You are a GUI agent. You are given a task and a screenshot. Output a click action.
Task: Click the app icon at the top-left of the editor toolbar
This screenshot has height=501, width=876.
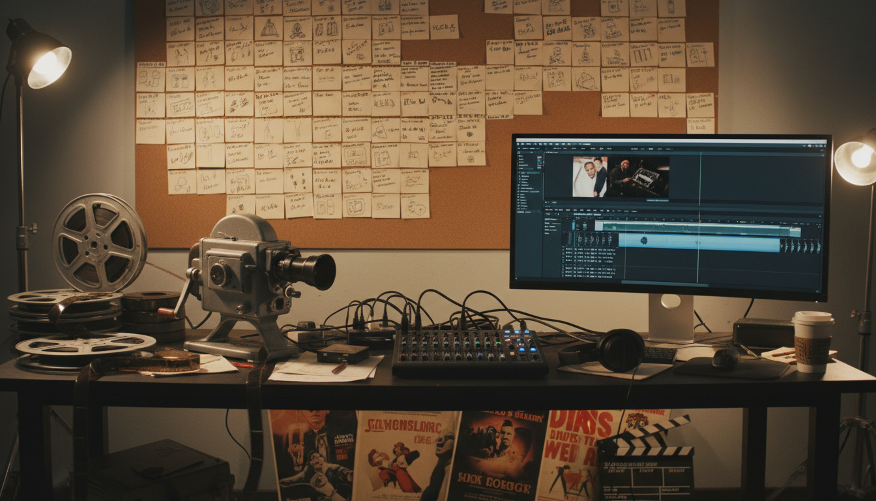coord(518,144)
